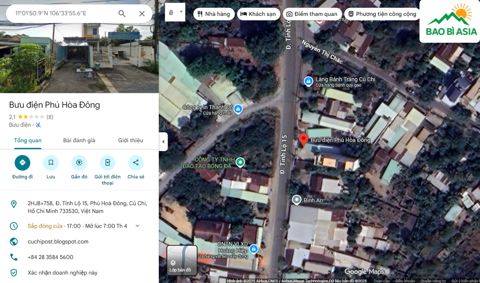Viewport: 480px width, 283px height.
Task: Click the Đường đi directions icon
Action: [23, 163]
